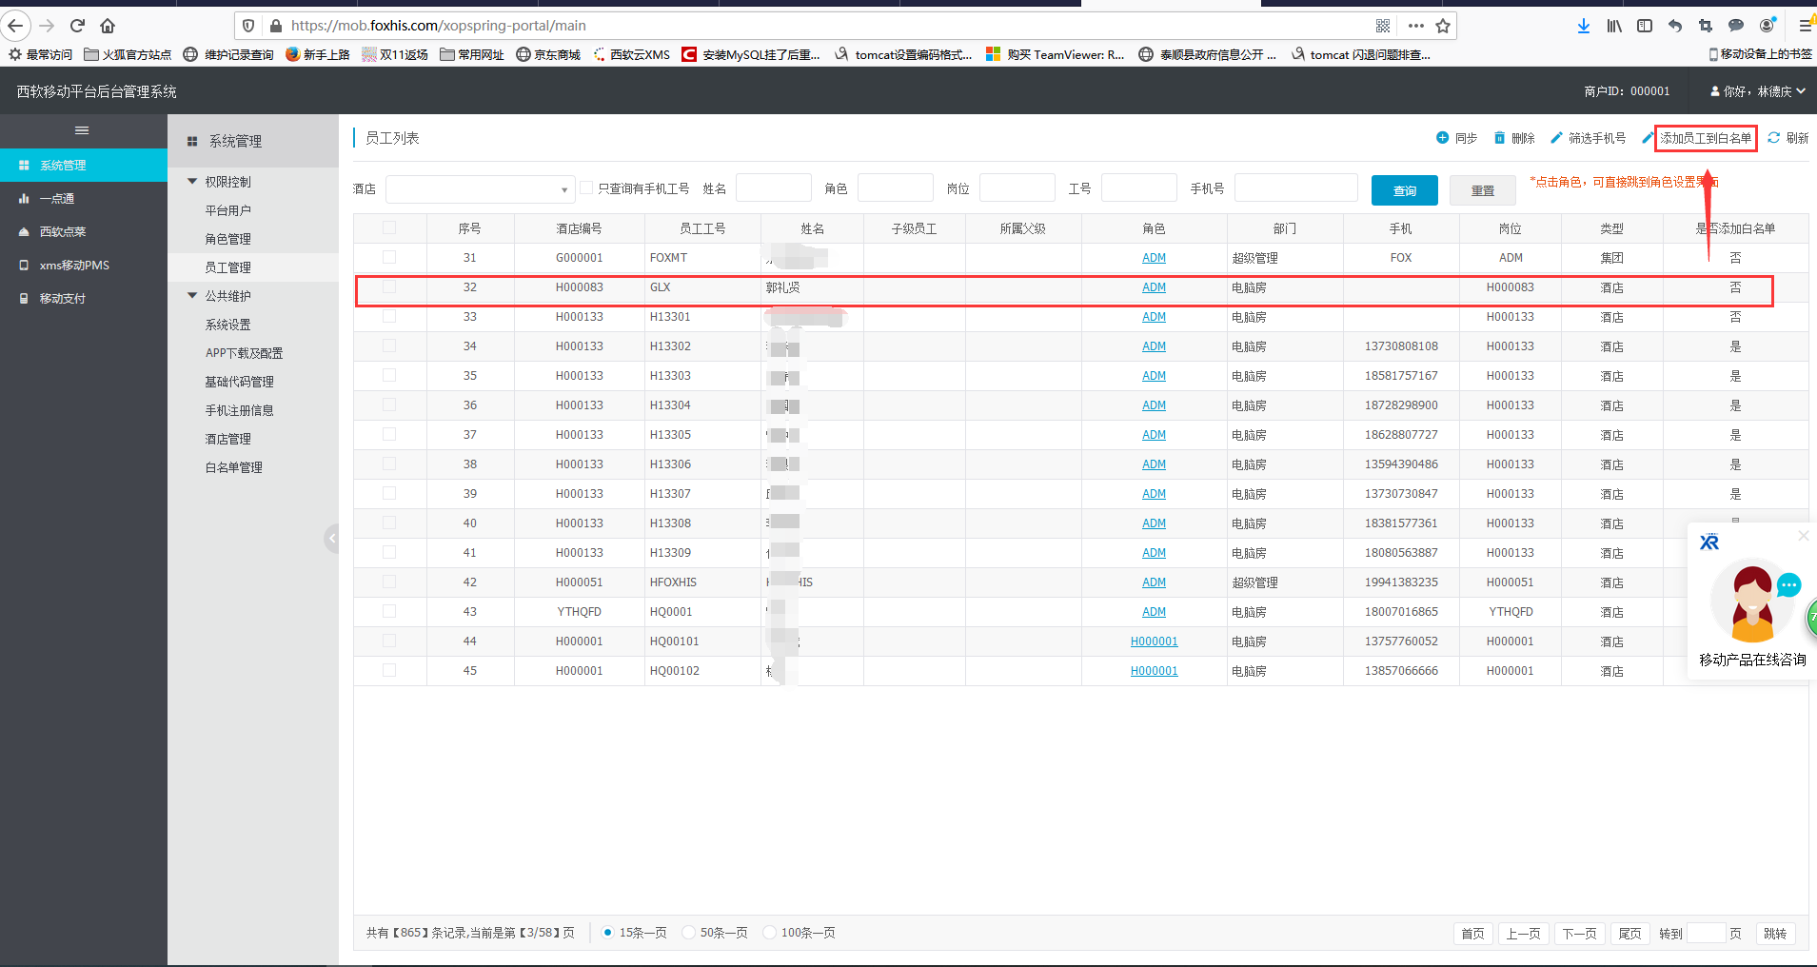Focus the 姓名 search input

(774, 187)
